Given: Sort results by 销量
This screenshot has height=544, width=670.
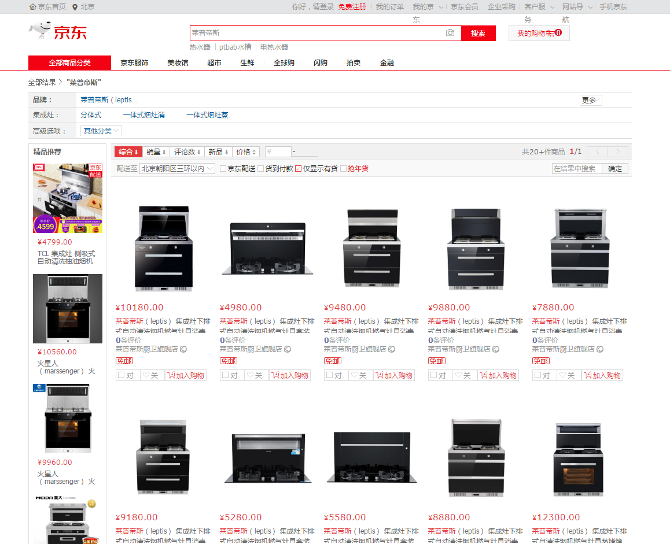Looking at the screenshot, I should (x=156, y=151).
